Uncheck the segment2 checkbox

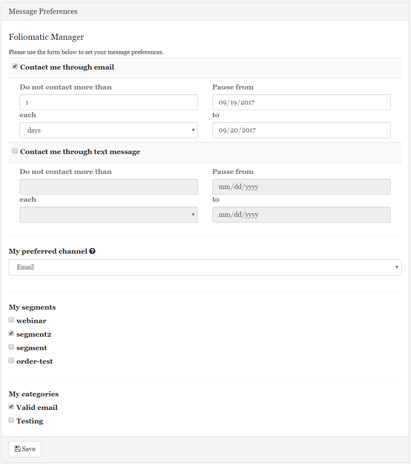tap(11, 333)
